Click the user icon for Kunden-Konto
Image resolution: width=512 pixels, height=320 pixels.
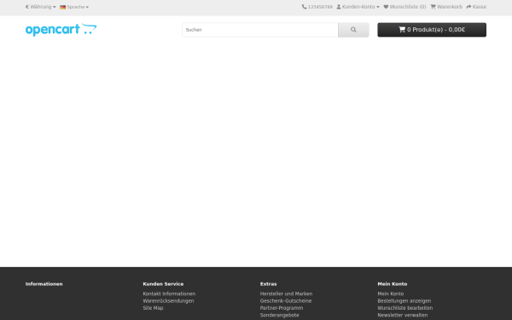(339, 7)
